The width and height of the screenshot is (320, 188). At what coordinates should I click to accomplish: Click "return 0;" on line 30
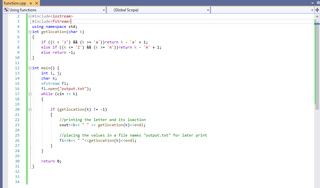[x=51, y=161]
